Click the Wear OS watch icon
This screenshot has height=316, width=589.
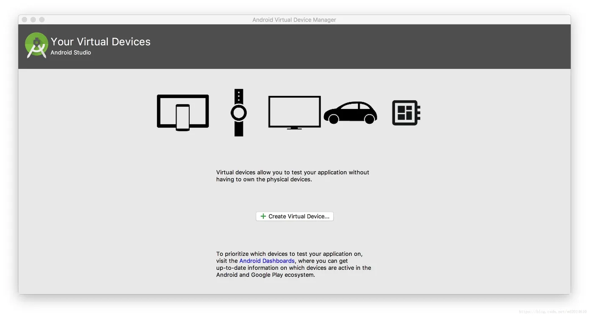pyautogui.click(x=239, y=113)
